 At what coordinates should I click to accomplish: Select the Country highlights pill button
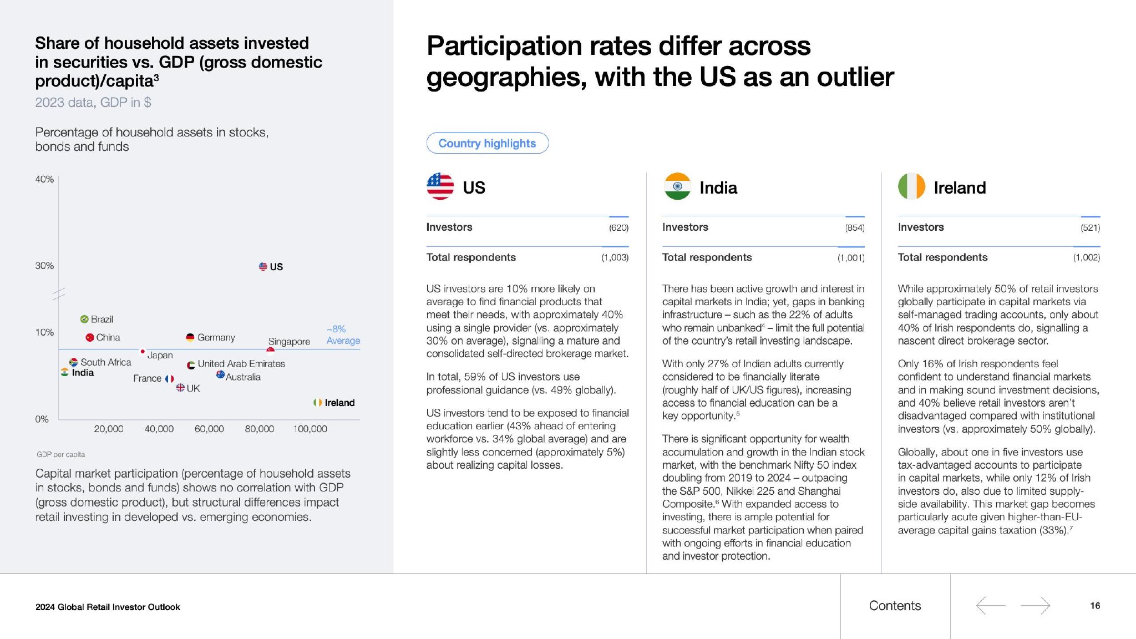click(x=487, y=143)
